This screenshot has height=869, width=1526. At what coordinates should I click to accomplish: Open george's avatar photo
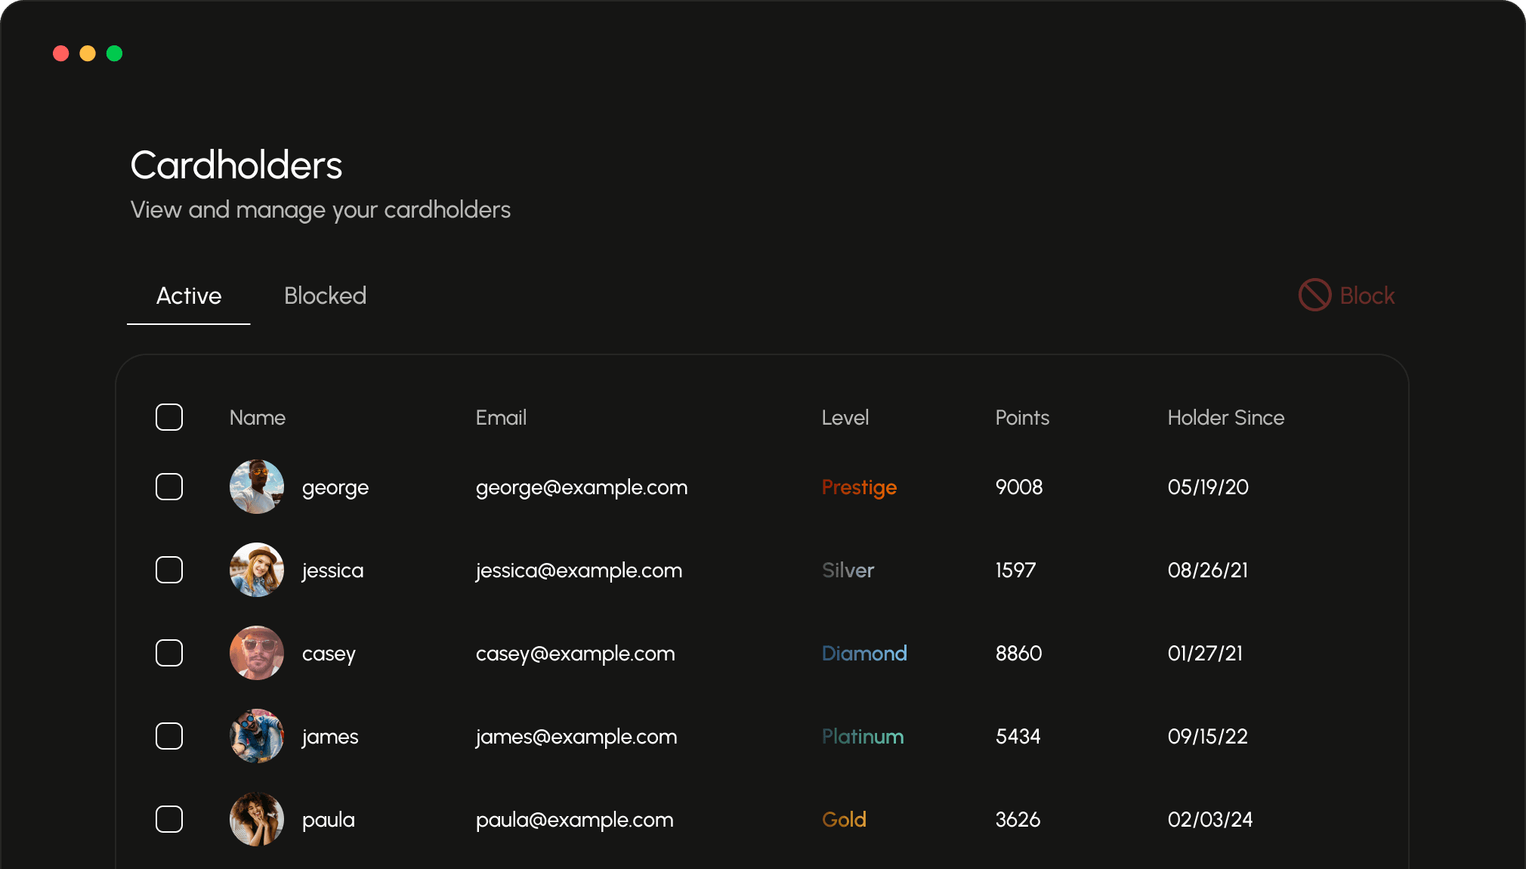point(257,487)
